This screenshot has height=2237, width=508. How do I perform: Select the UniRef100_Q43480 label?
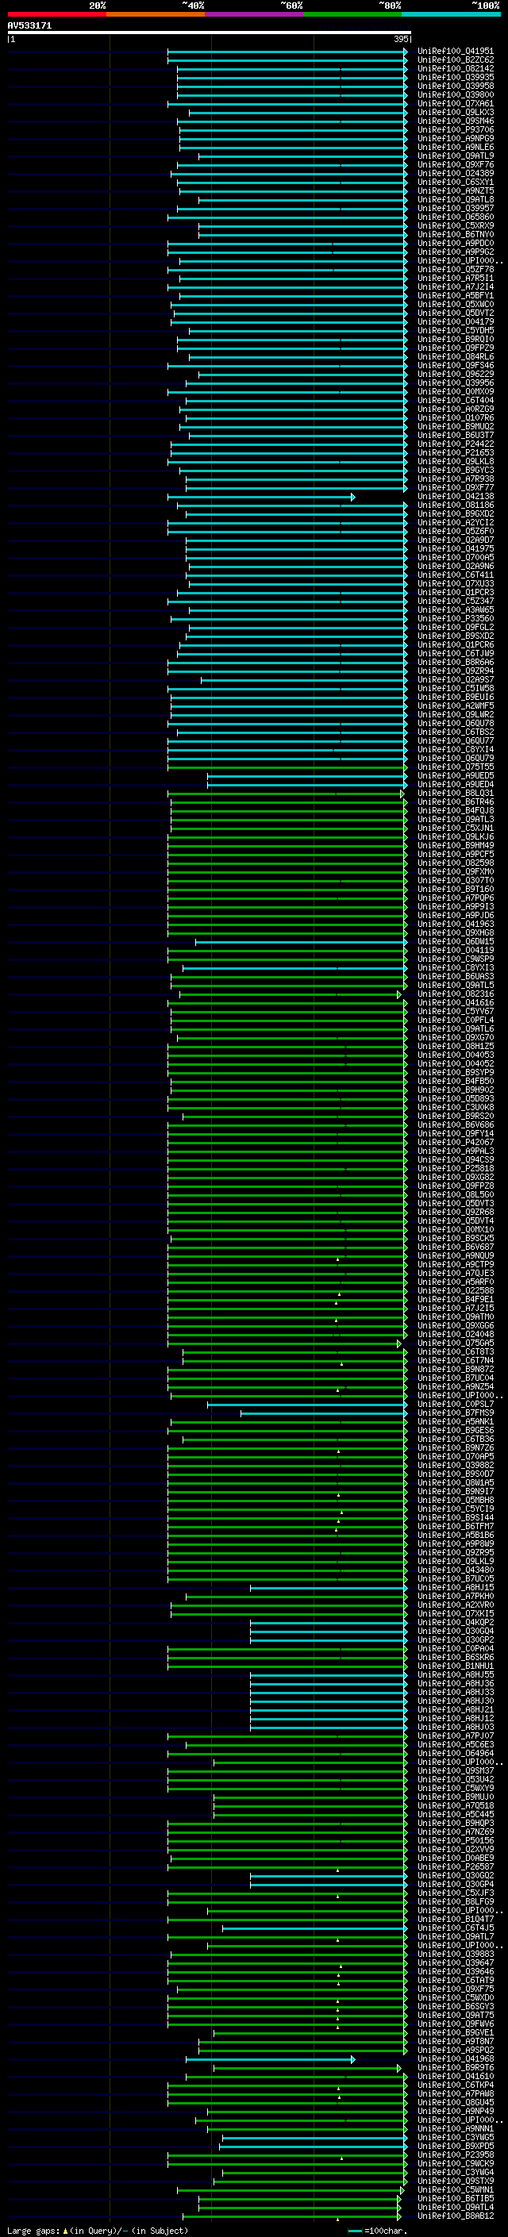click(455, 1570)
